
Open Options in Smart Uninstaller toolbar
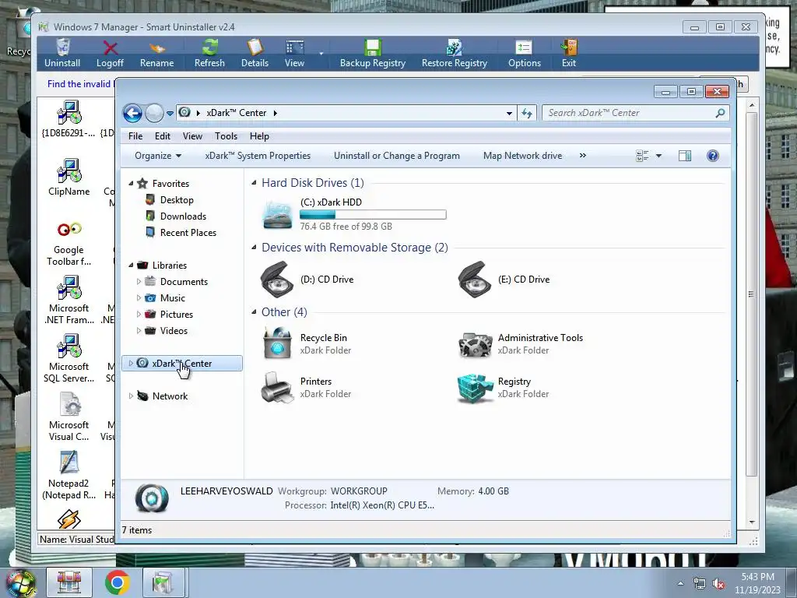(524, 54)
